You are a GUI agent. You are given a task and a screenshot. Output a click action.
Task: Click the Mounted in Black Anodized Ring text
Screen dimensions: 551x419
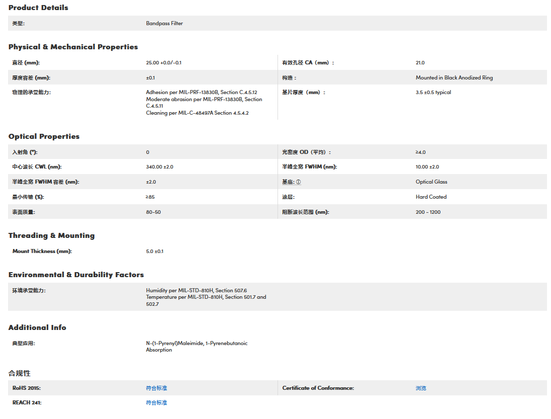coord(454,78)
